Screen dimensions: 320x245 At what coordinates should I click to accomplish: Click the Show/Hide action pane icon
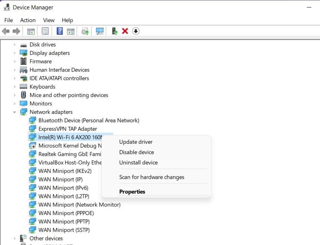(71, 31)
